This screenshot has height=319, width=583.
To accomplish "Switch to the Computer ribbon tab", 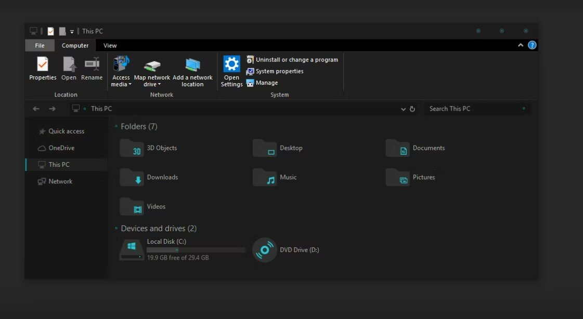I will pyautogui.click(x=75, y=45).
